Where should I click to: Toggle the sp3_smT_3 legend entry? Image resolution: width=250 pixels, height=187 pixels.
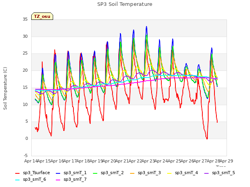pos(145,173)
